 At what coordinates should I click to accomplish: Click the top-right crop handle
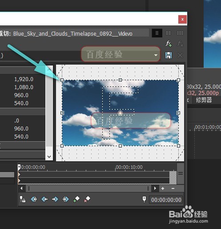[178, 80]
